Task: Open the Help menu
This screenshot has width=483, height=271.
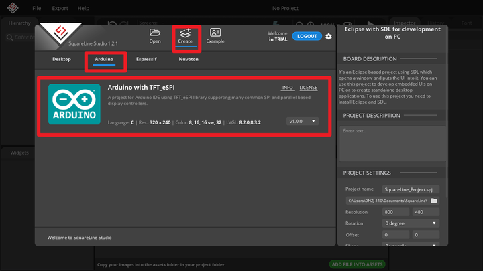Action: tap(83, 8)
